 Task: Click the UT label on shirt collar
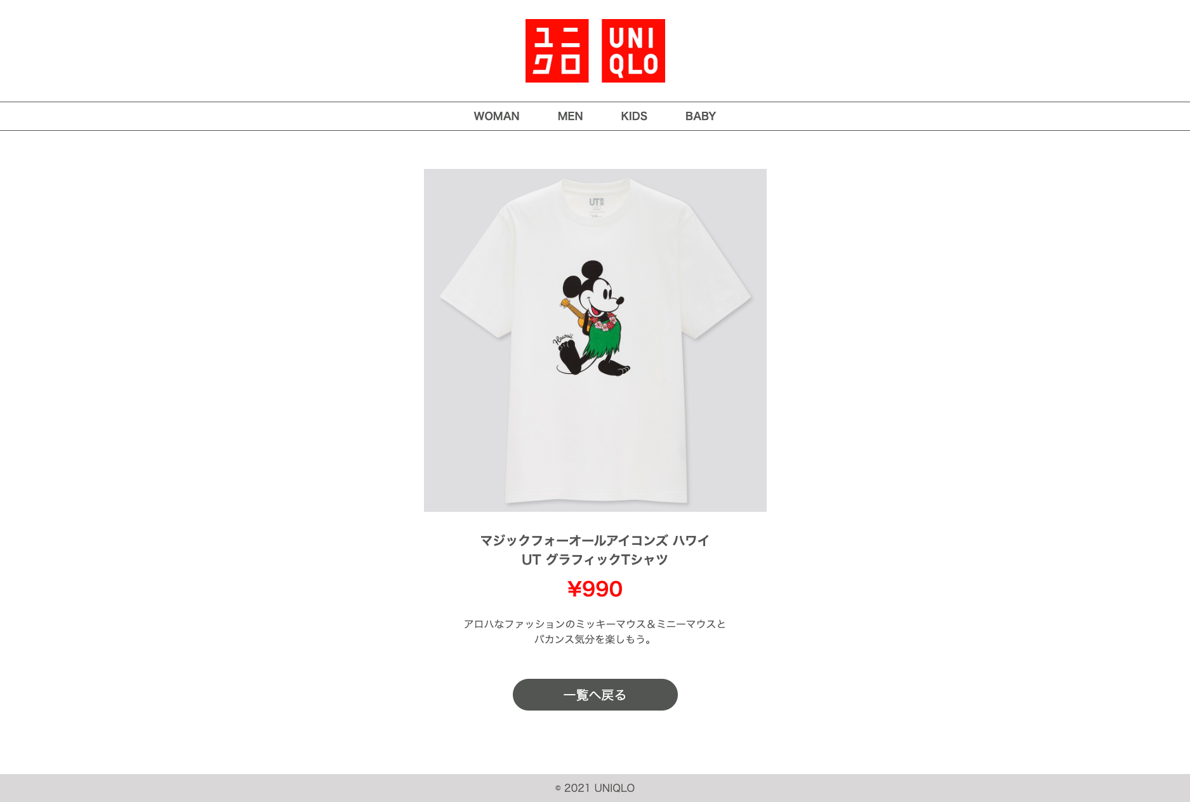click(597, 203)
